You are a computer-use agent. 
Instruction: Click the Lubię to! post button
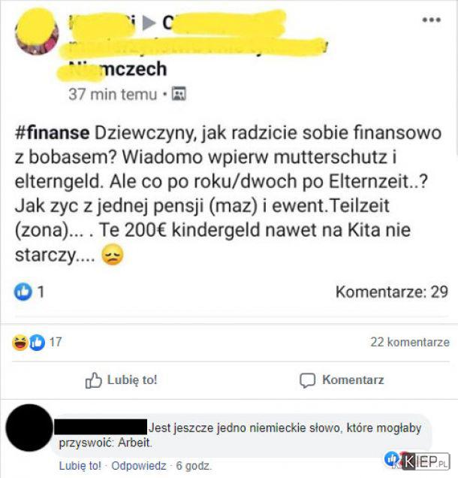tap(121, 380)
